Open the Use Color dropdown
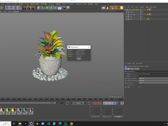This screenshot has height=126, width=168. click(x=153, y=83)
